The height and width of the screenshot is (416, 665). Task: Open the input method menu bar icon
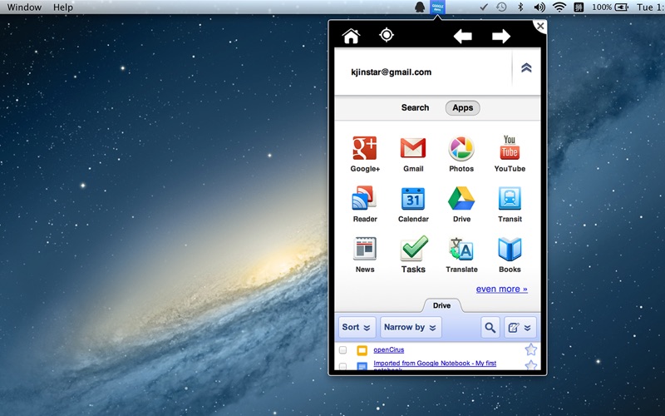tap(579, 7)
